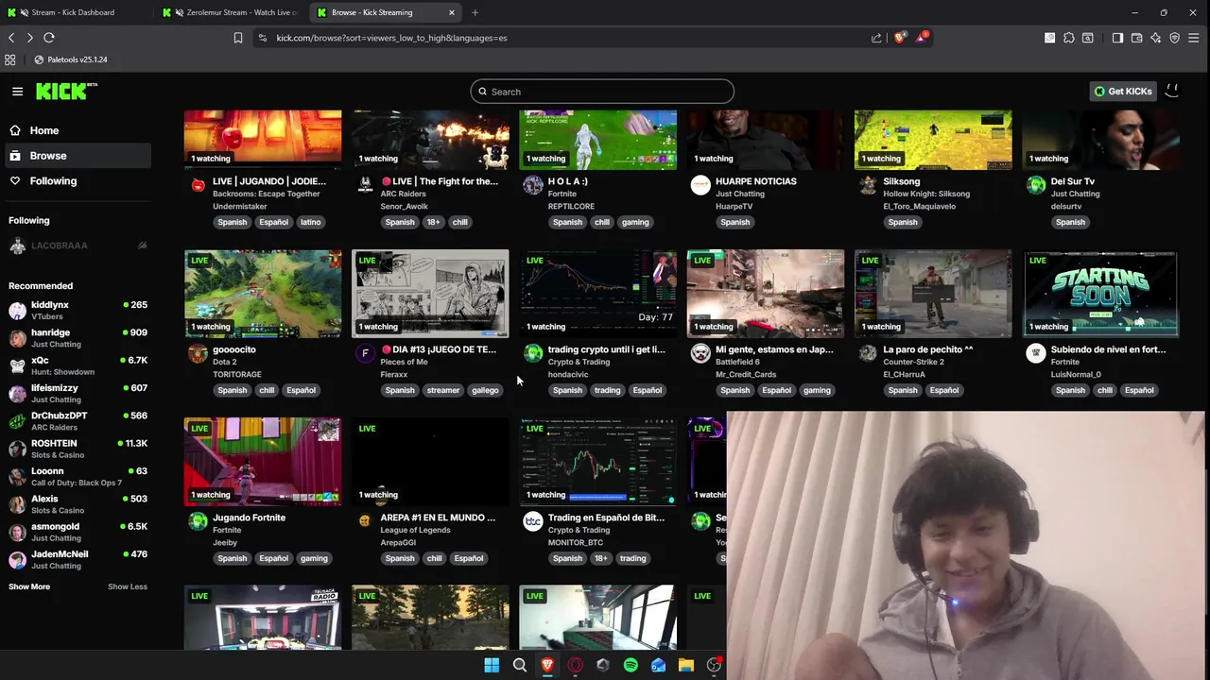Image resolution: width=1210 pixels, height=680 pixels.
Task: Click the Get KICKs button
Action: click(1123, 92)
